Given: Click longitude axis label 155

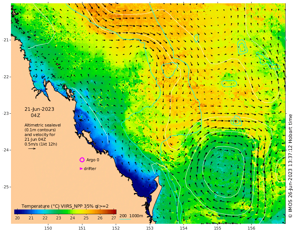Looking at the screenshot, I should [218, 228].
